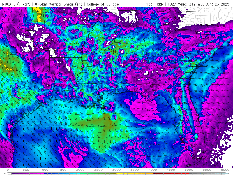The width and height of the screenshot is (233, 175).
Task: Click the 5000 label on the color scale
Action: (x=189, y=170)
